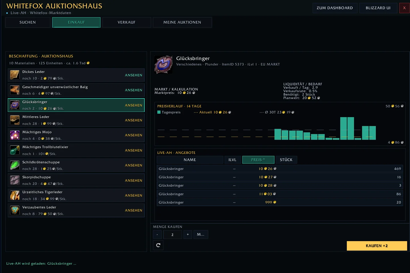The width and height of the screenshot is (410, 273).
Task: Sort offers by Name column header
Action: click(190, 160)
